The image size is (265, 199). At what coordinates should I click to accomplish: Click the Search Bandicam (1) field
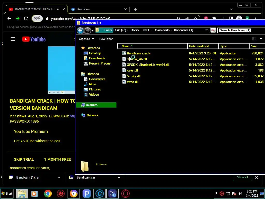pyautogui.click(x=241, y=30)
